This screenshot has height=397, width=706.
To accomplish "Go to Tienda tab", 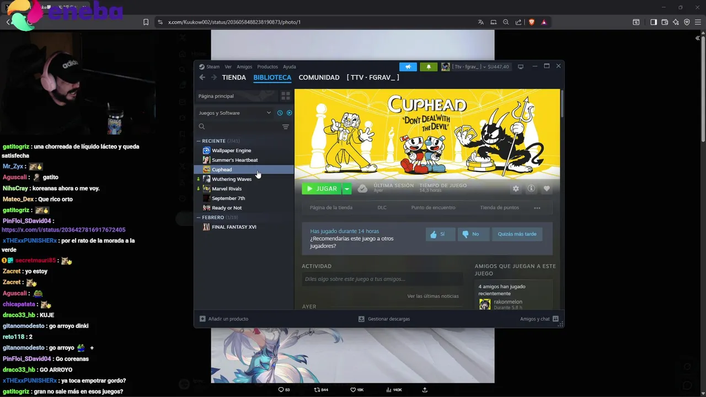I will 234,78.
